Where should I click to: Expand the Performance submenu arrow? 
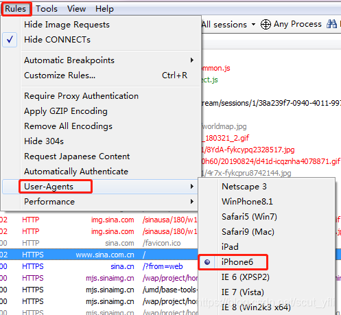pyautogui.click(x=192, y=202)
